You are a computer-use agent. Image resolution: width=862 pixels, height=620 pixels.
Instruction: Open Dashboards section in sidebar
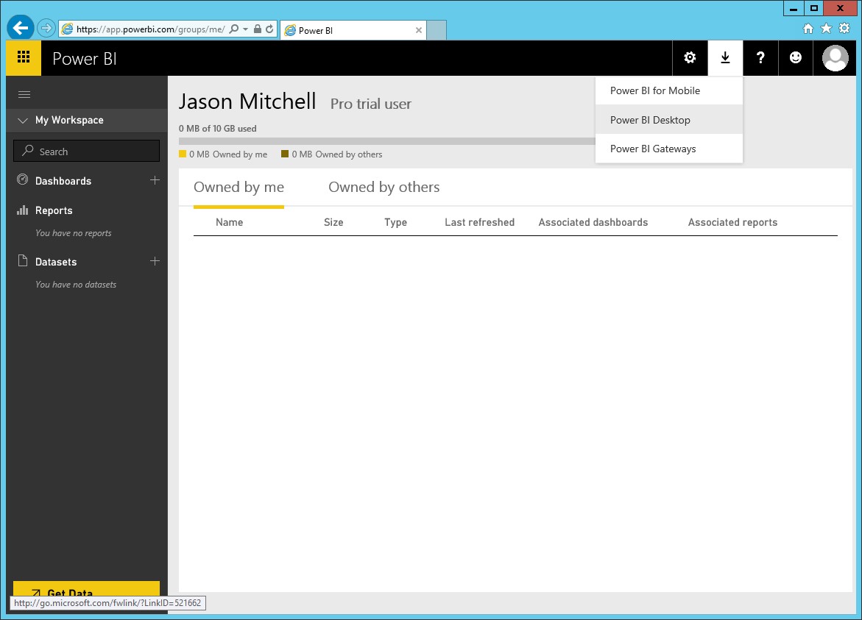click(x=63, y=181)
